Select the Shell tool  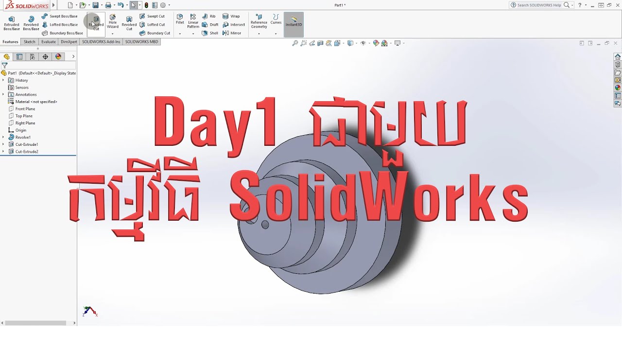[210, 33]
